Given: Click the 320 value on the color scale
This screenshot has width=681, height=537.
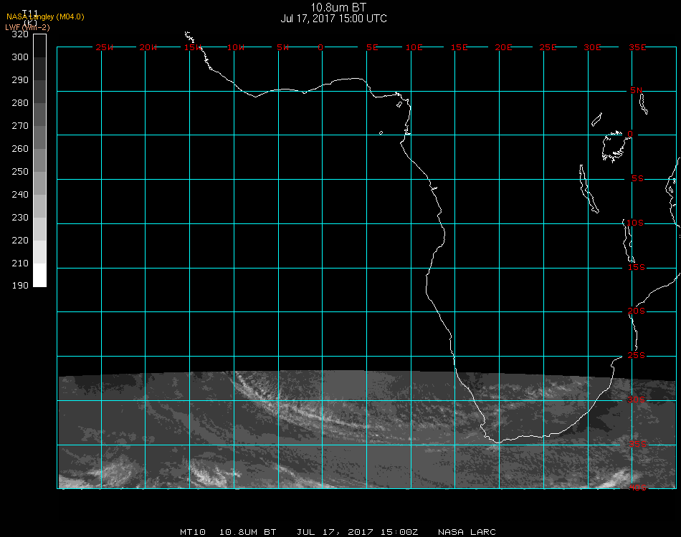Looking at the screenshot, I should click(x=20, y=34).
